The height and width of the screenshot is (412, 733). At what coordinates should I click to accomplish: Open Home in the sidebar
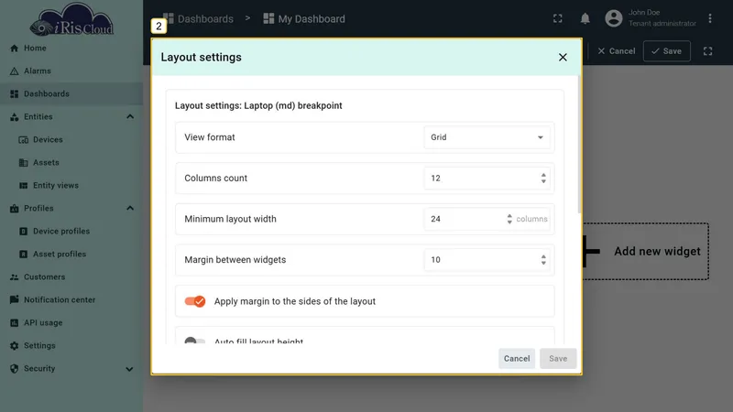pos(35,49)
